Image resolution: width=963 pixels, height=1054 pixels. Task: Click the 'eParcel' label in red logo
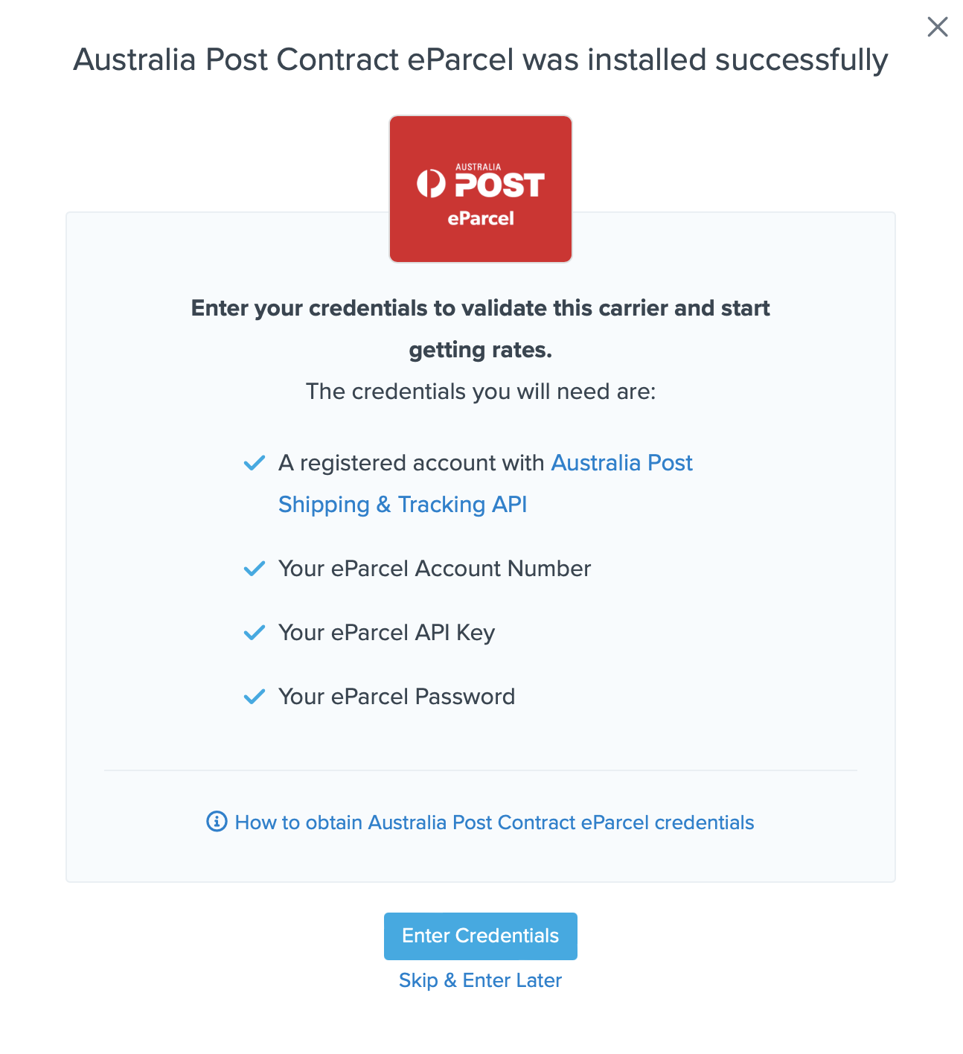coord(481,219)
